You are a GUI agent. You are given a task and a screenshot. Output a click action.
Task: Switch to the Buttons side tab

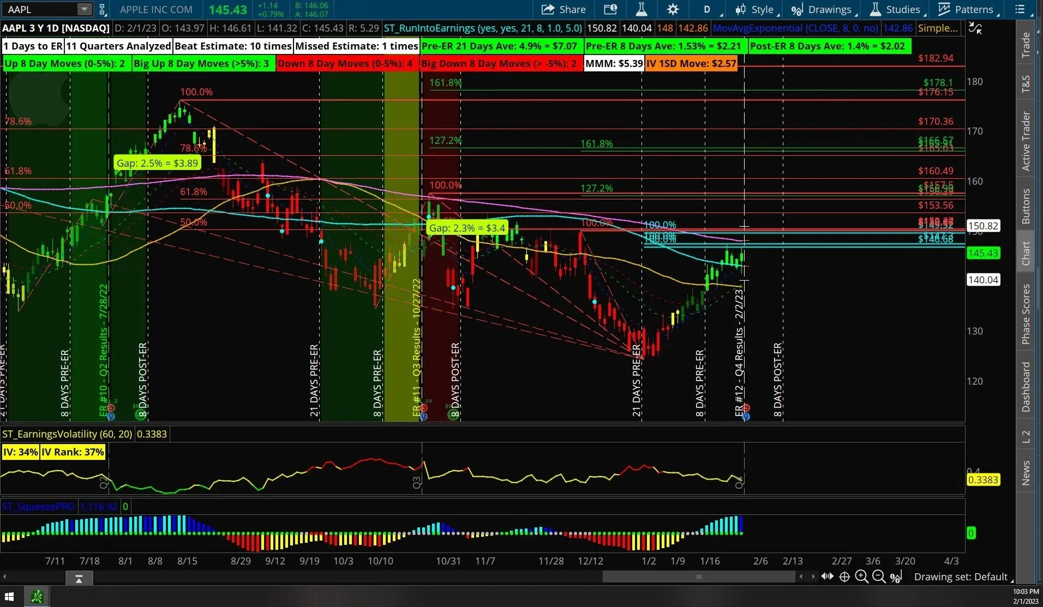[1026, 206]
